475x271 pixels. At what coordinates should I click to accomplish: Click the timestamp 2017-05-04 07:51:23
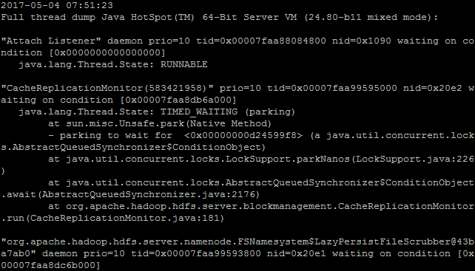pos(57,5)
